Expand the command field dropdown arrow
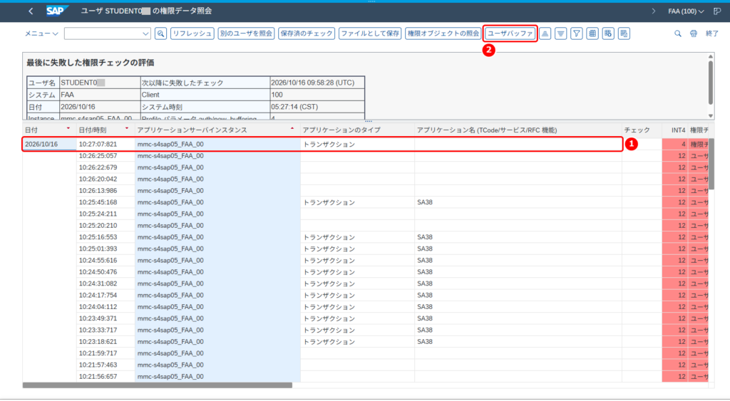This screenshot has height=401, width=730. pos(145,33)
